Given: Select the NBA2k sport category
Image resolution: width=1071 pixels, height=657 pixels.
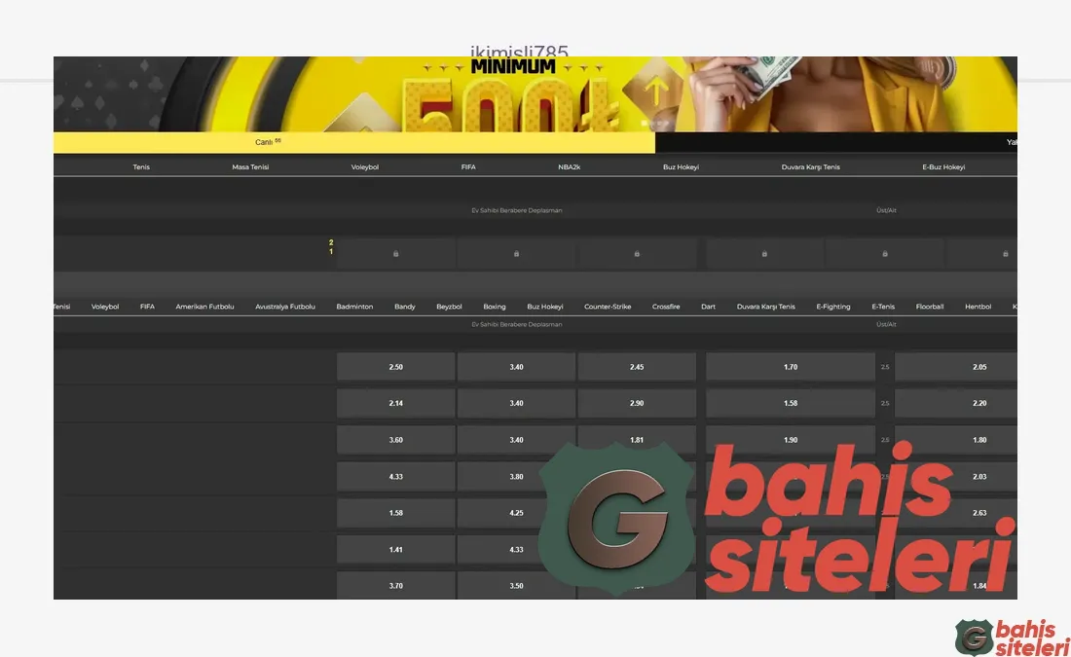Looking at the screenshot, I should point(570,167).
